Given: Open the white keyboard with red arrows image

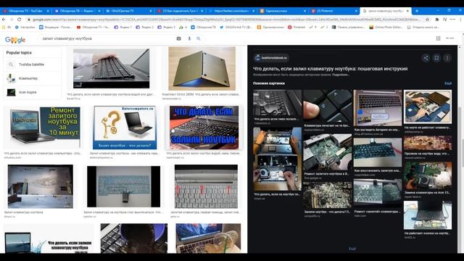Looking at the screenshot, I should 206,186.
